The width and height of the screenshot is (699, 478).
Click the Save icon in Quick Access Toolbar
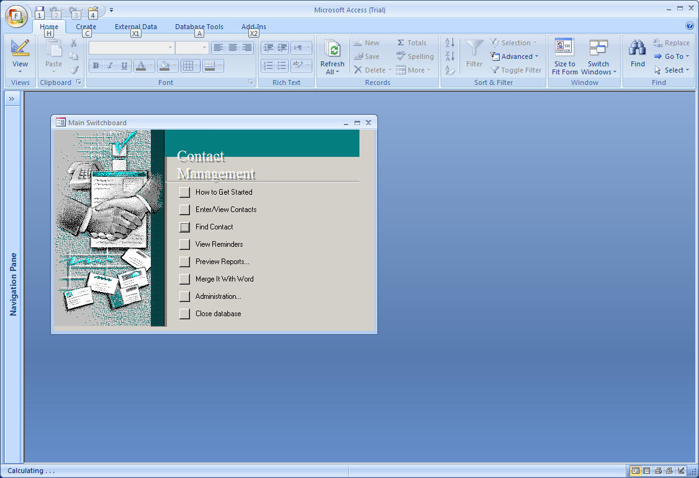[40, 10]
